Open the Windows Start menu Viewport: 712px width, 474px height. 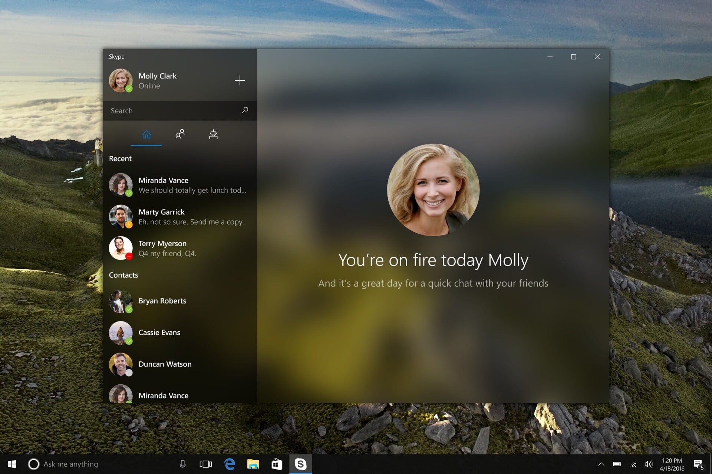12,464
